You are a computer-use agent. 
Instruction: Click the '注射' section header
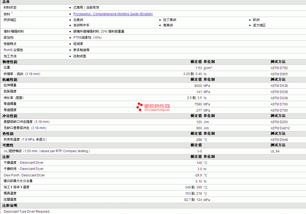6,157
